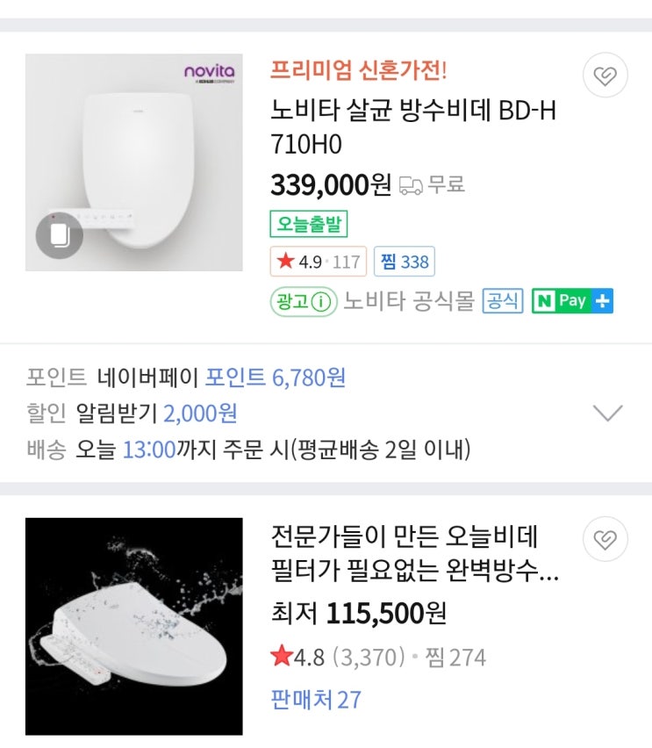Viewport: 652px width, 748px height.
Task: Open Novita product thumbnail image
Action: [x=133, y=162]
